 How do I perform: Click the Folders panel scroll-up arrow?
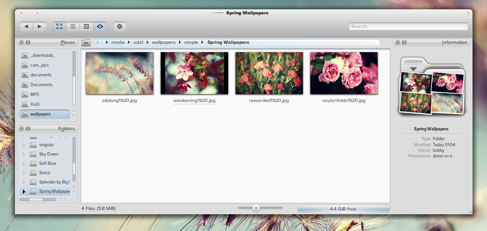point(74,186)
